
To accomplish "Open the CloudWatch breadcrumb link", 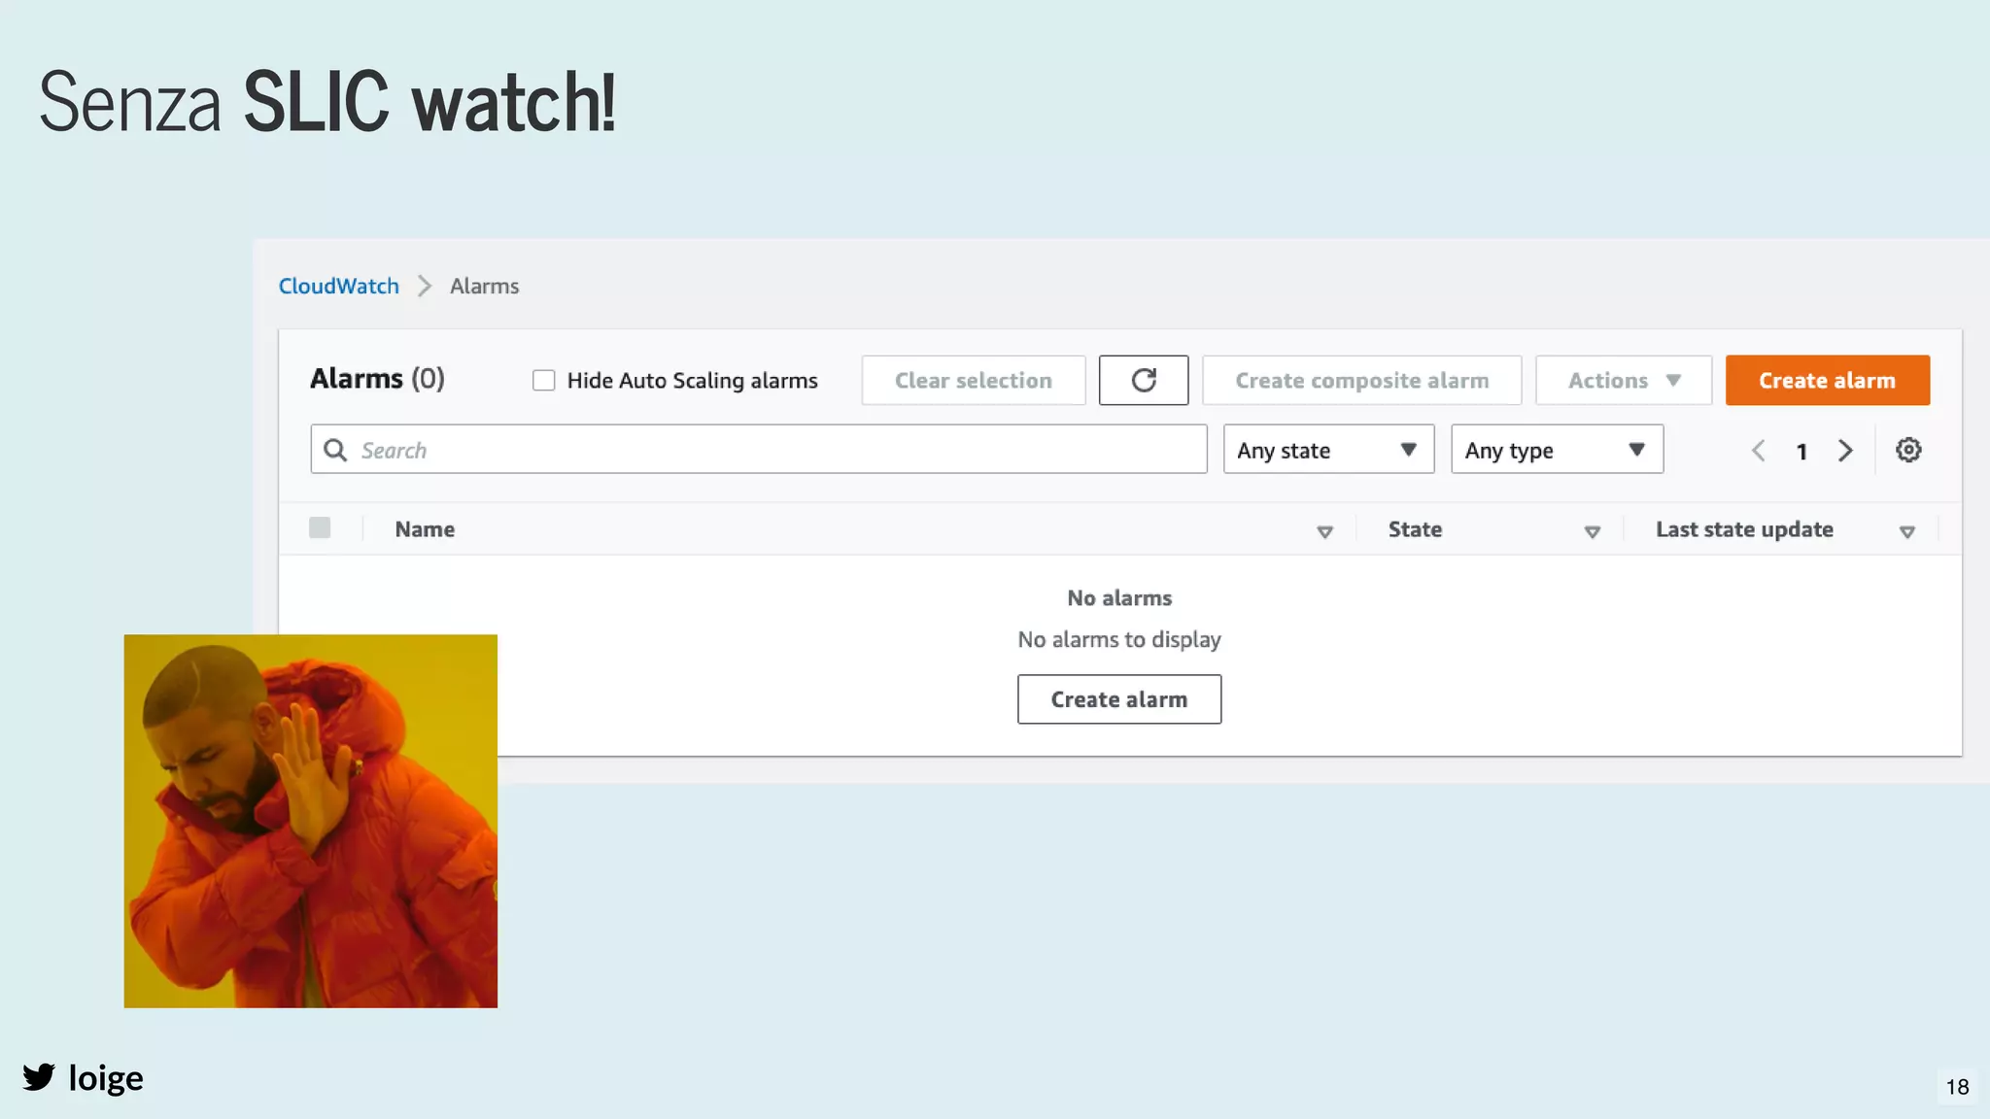I will tap(338, 286).
